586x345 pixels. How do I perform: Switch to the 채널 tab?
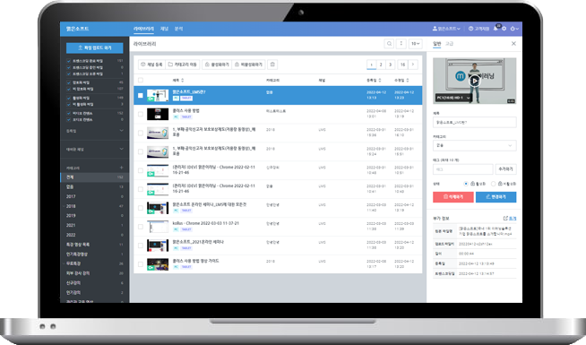pos(164,29)
